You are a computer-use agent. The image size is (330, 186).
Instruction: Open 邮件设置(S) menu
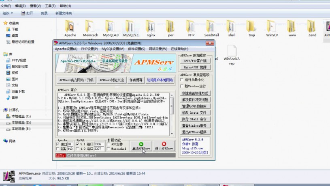click(x=136, y=49)
